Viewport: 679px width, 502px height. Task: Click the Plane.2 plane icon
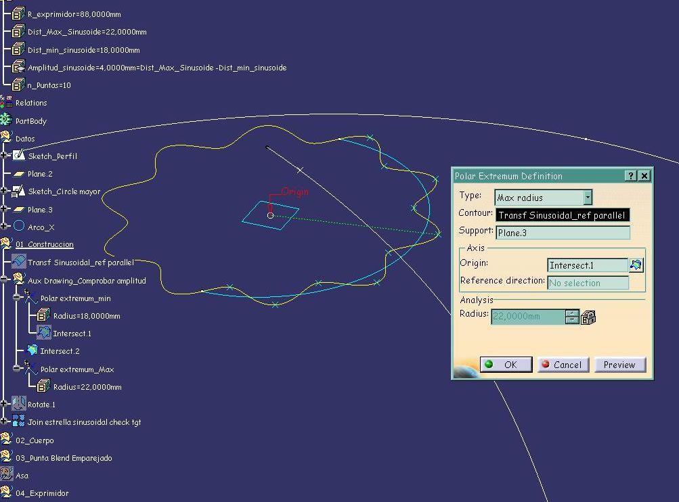coord(19,174)
